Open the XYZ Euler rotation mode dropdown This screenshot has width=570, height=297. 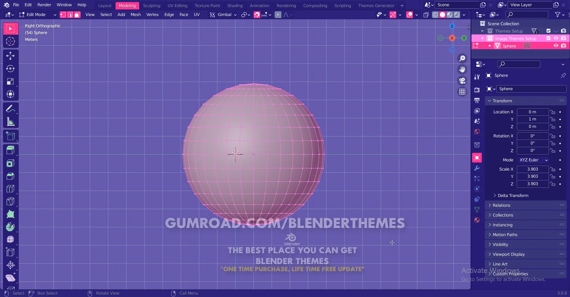click(x=533, y=160)
